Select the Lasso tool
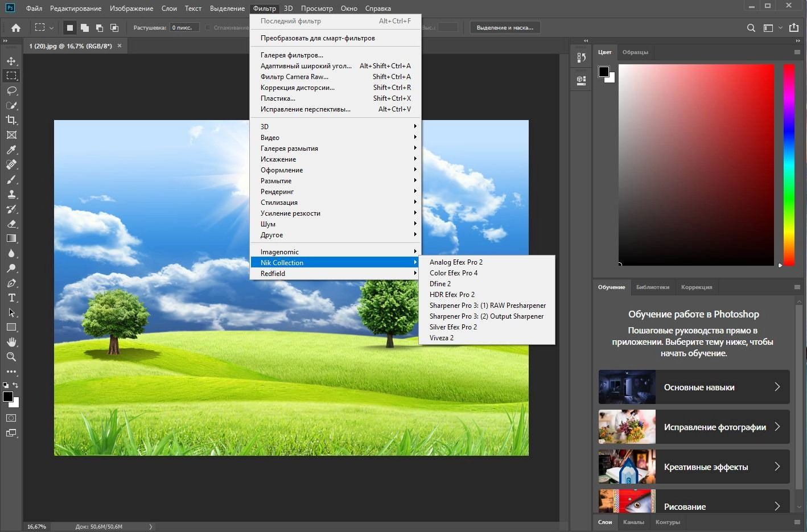The image size is (807, 532). tap(11, 90)
